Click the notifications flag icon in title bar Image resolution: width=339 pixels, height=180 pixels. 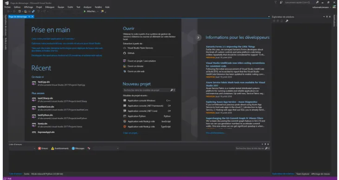tap(275, 2)
